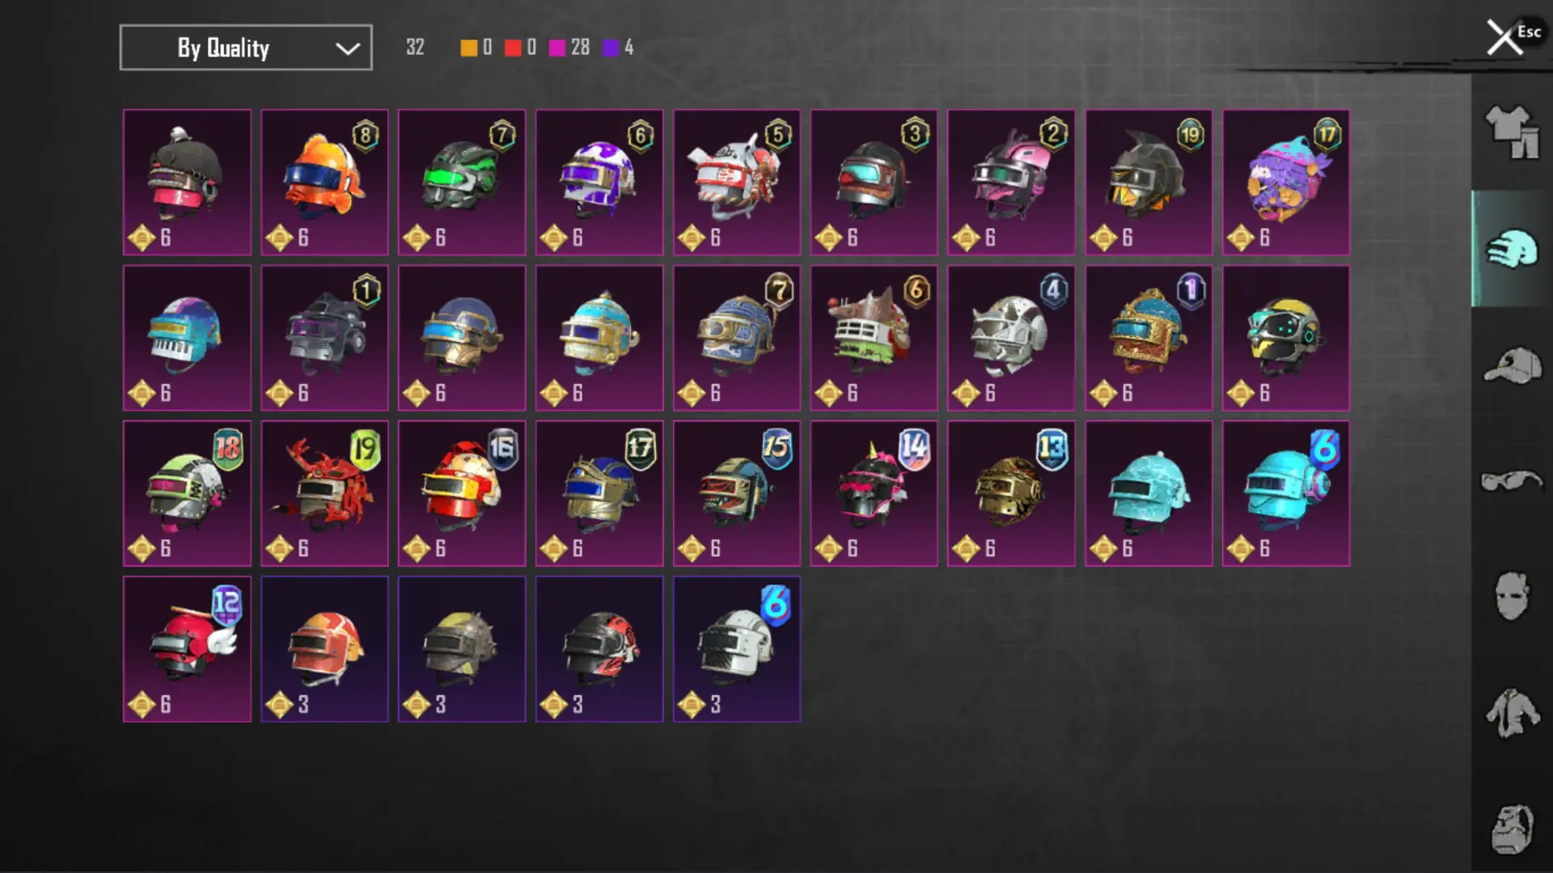Select the purple cupcake helmet with badge 17
The width and height of the screenshot is (1553, 873).
pos(1286,183)
